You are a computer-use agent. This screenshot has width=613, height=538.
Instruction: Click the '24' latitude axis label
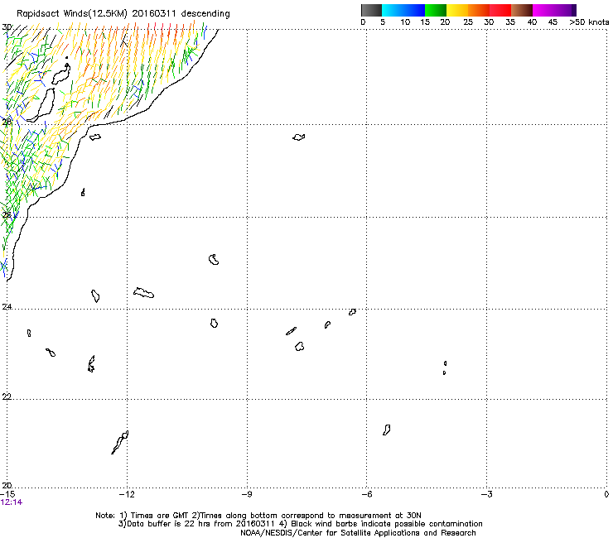pyautogui.click(x=7, y=307)
